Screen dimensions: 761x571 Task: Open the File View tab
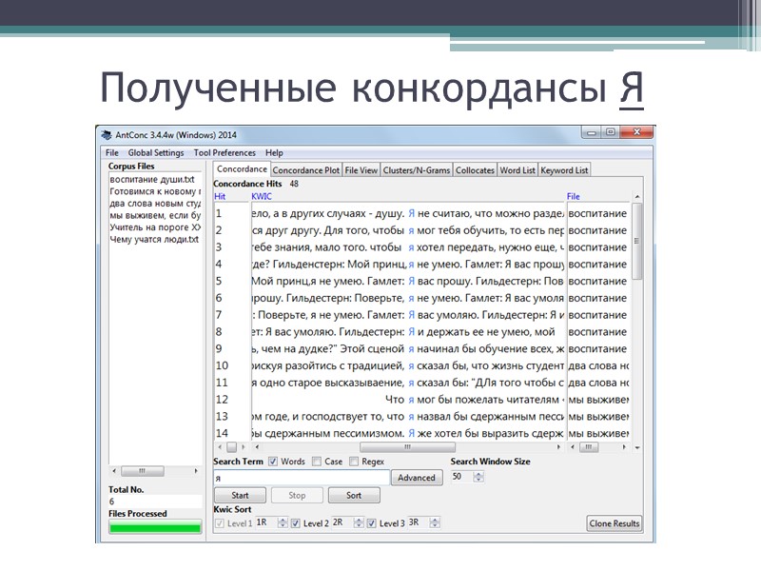(361, 169)
